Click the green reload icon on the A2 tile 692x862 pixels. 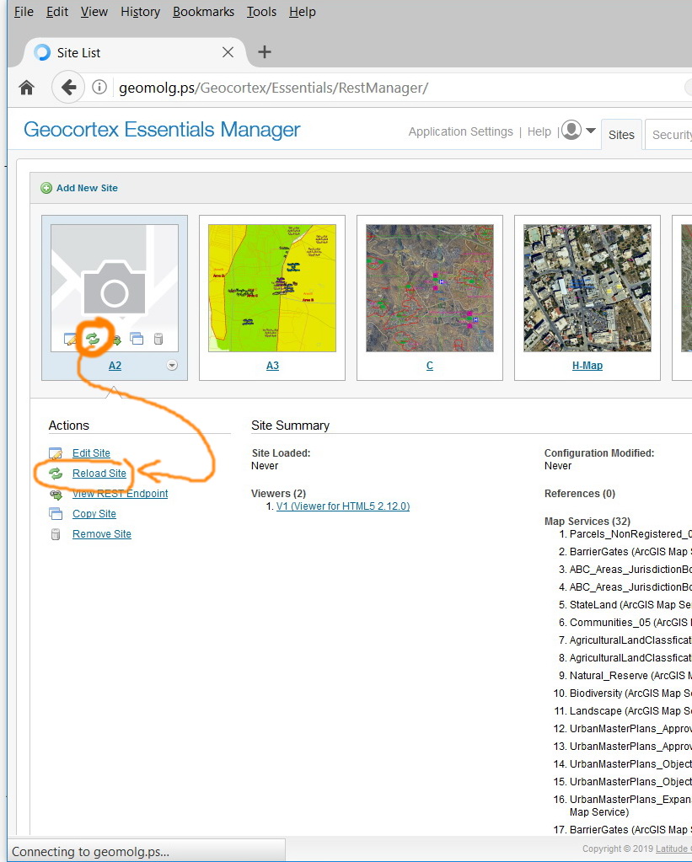[93, 339]
